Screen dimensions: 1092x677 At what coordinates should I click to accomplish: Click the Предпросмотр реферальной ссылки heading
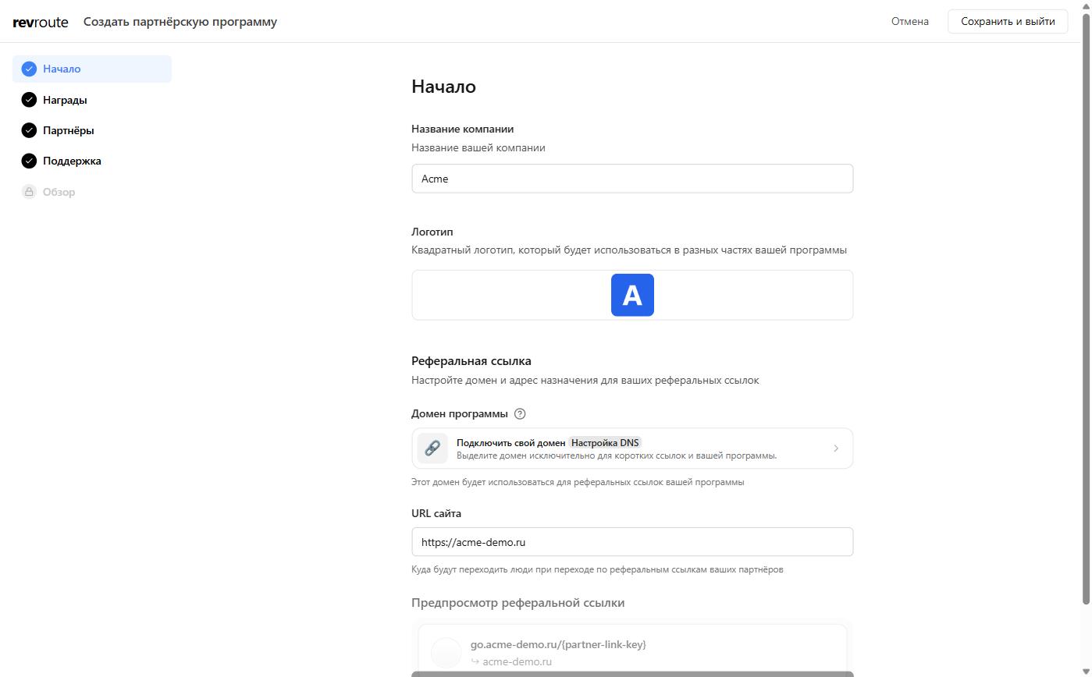pos(518,603)
